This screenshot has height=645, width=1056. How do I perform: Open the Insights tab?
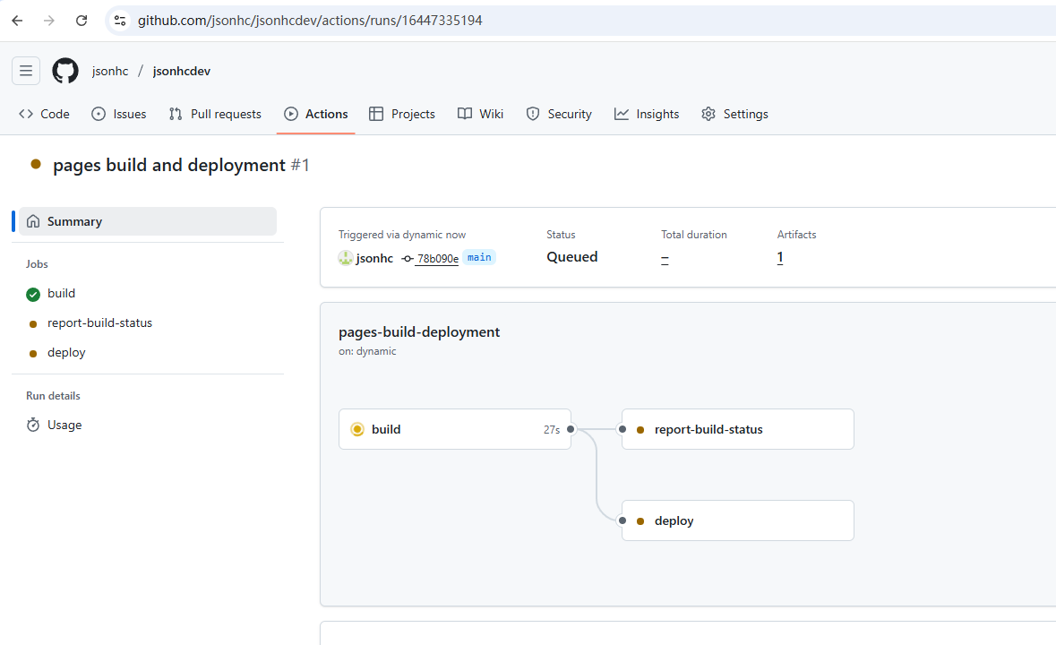tap(647, 115)
